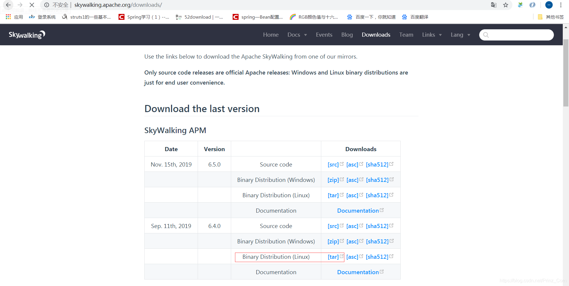
Task: Select the '6.4.0' version cell
Action: click(x=214, y=226)
